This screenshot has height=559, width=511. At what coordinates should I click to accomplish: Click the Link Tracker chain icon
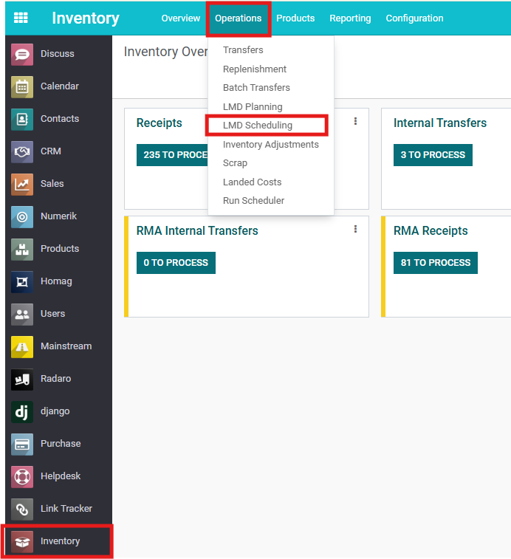[x=22, y=509]
